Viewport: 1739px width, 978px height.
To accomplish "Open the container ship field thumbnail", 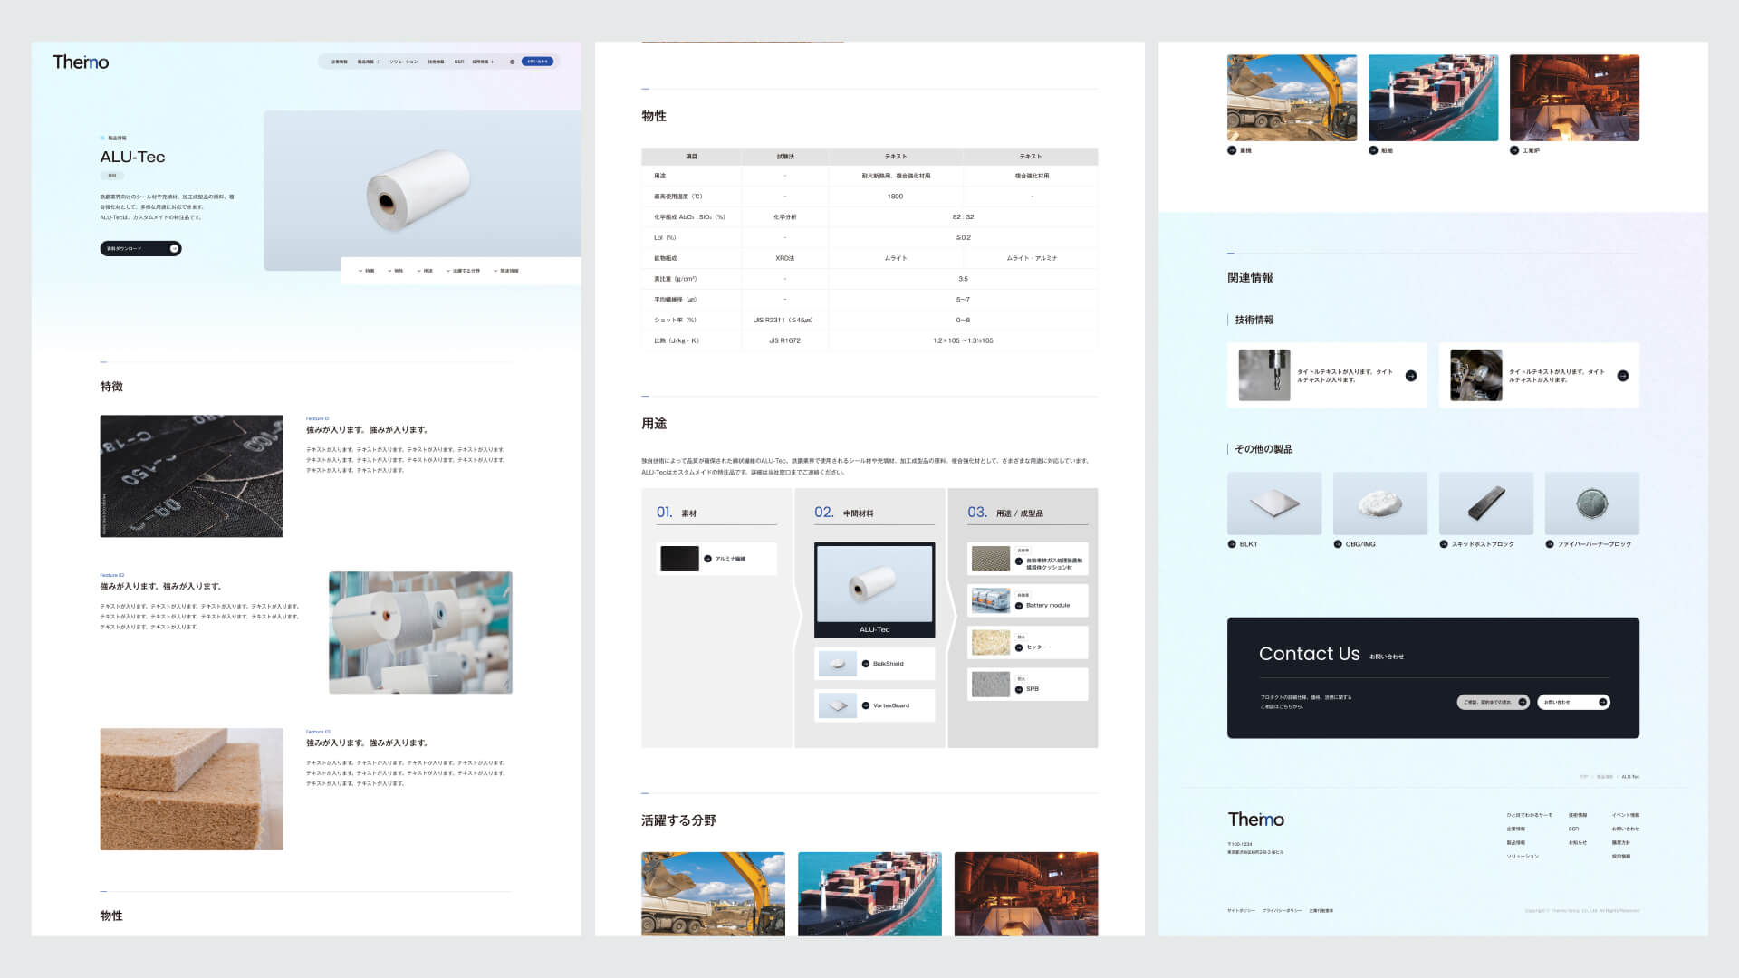I will (1433, 98).
